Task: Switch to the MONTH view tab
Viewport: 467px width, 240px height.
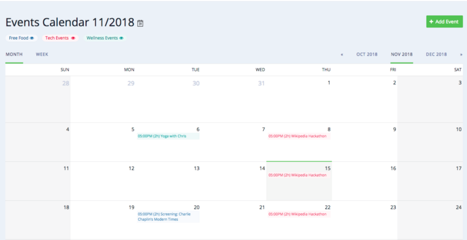Action: pyautogui.click(x=14, y=54)
